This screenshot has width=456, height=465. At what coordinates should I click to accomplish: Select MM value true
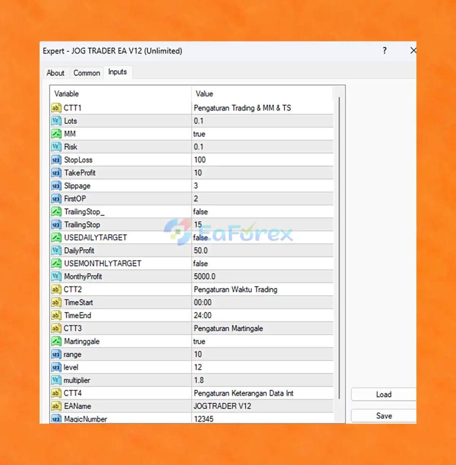(199, 134)
